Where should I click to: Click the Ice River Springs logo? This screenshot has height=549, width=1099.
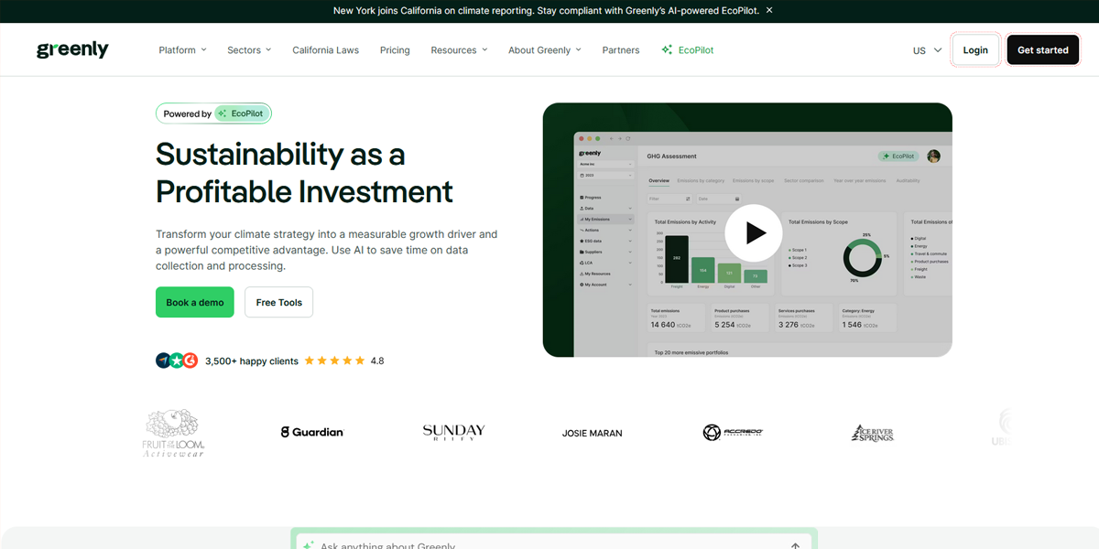click(873, 433)
